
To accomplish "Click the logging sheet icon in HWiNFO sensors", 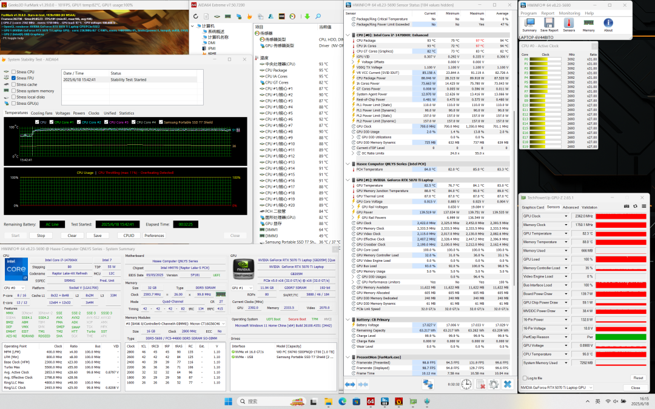I will (x=480, y=384).
